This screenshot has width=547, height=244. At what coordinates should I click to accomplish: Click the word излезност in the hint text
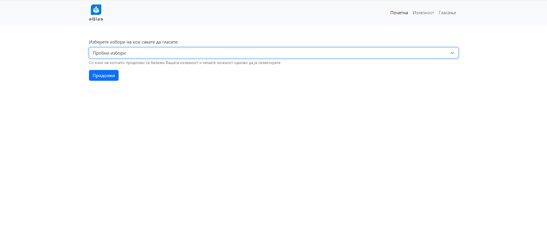point(189,63)
